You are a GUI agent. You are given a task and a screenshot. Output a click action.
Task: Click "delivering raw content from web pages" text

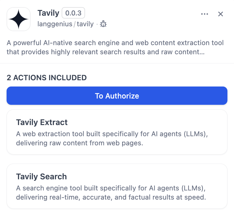coord(79,143)
